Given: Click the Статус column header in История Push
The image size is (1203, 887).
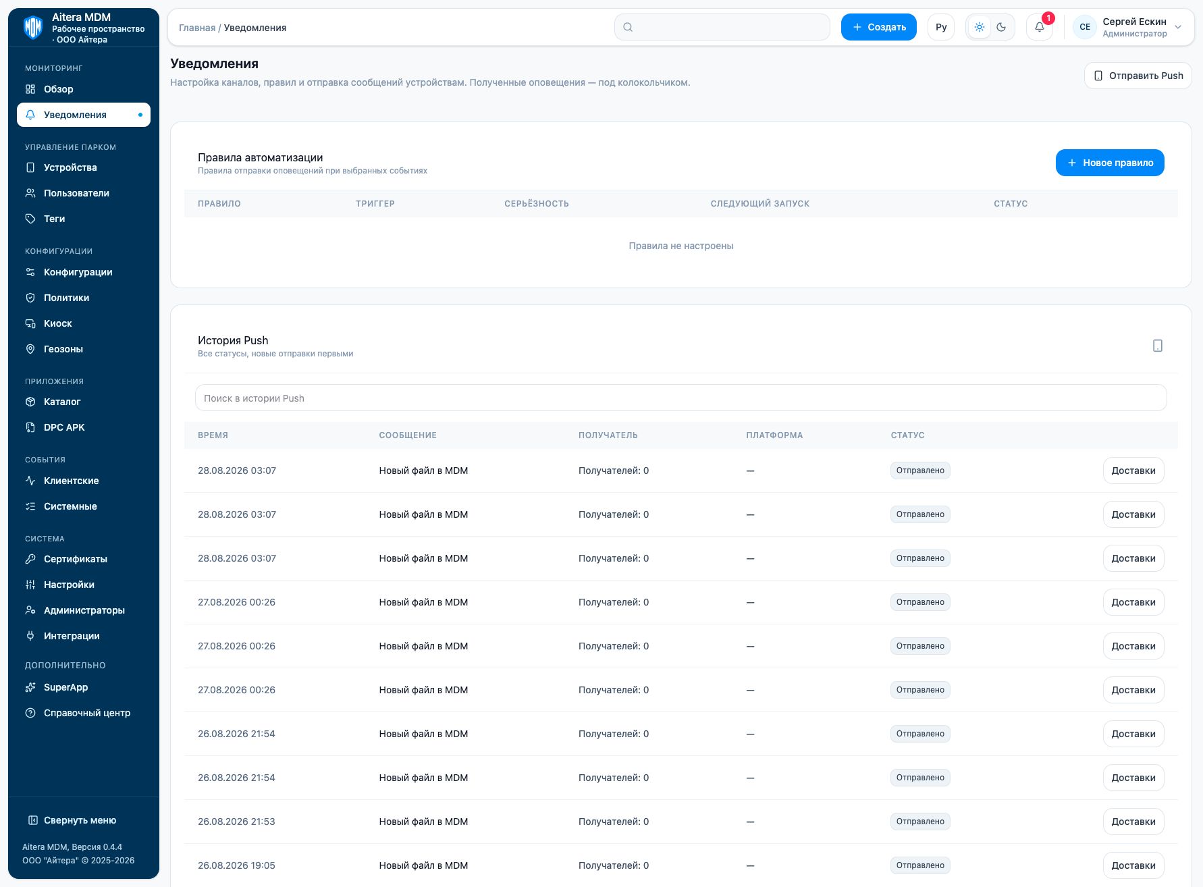Looking at the screenshot, I should pos(907,435).
